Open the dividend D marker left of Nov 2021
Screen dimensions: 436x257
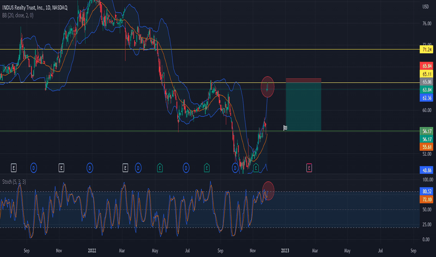click(x=33, y=168)
